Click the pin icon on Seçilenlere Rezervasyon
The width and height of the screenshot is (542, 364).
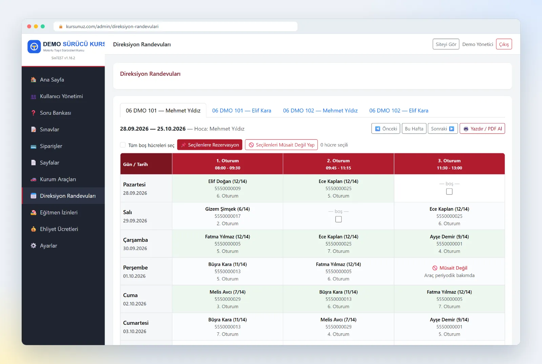click(183, 145)
